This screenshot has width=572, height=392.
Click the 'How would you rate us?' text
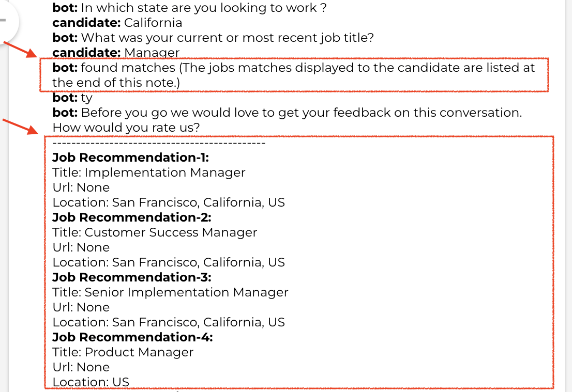[x=126, y=128]
